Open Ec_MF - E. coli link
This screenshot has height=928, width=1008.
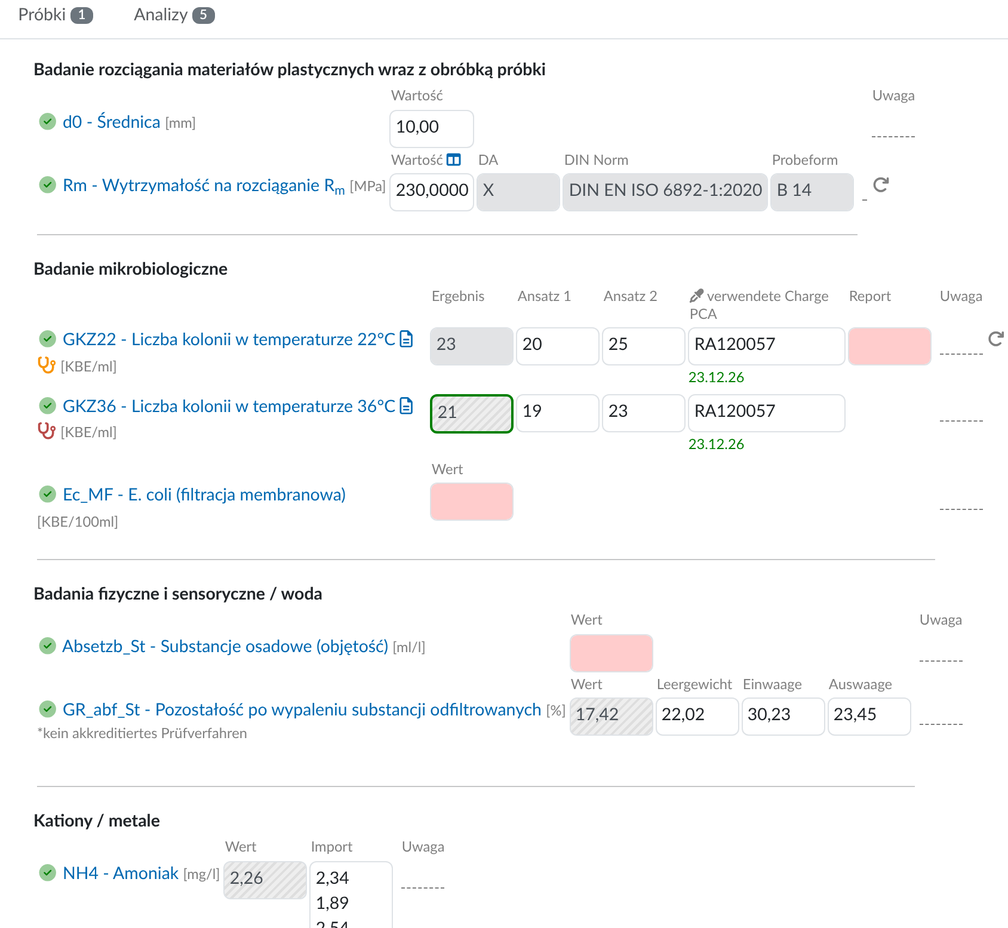click(x=204, y=494)
